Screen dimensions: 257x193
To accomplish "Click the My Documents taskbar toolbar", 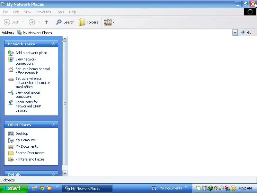I will pos(171,188).
